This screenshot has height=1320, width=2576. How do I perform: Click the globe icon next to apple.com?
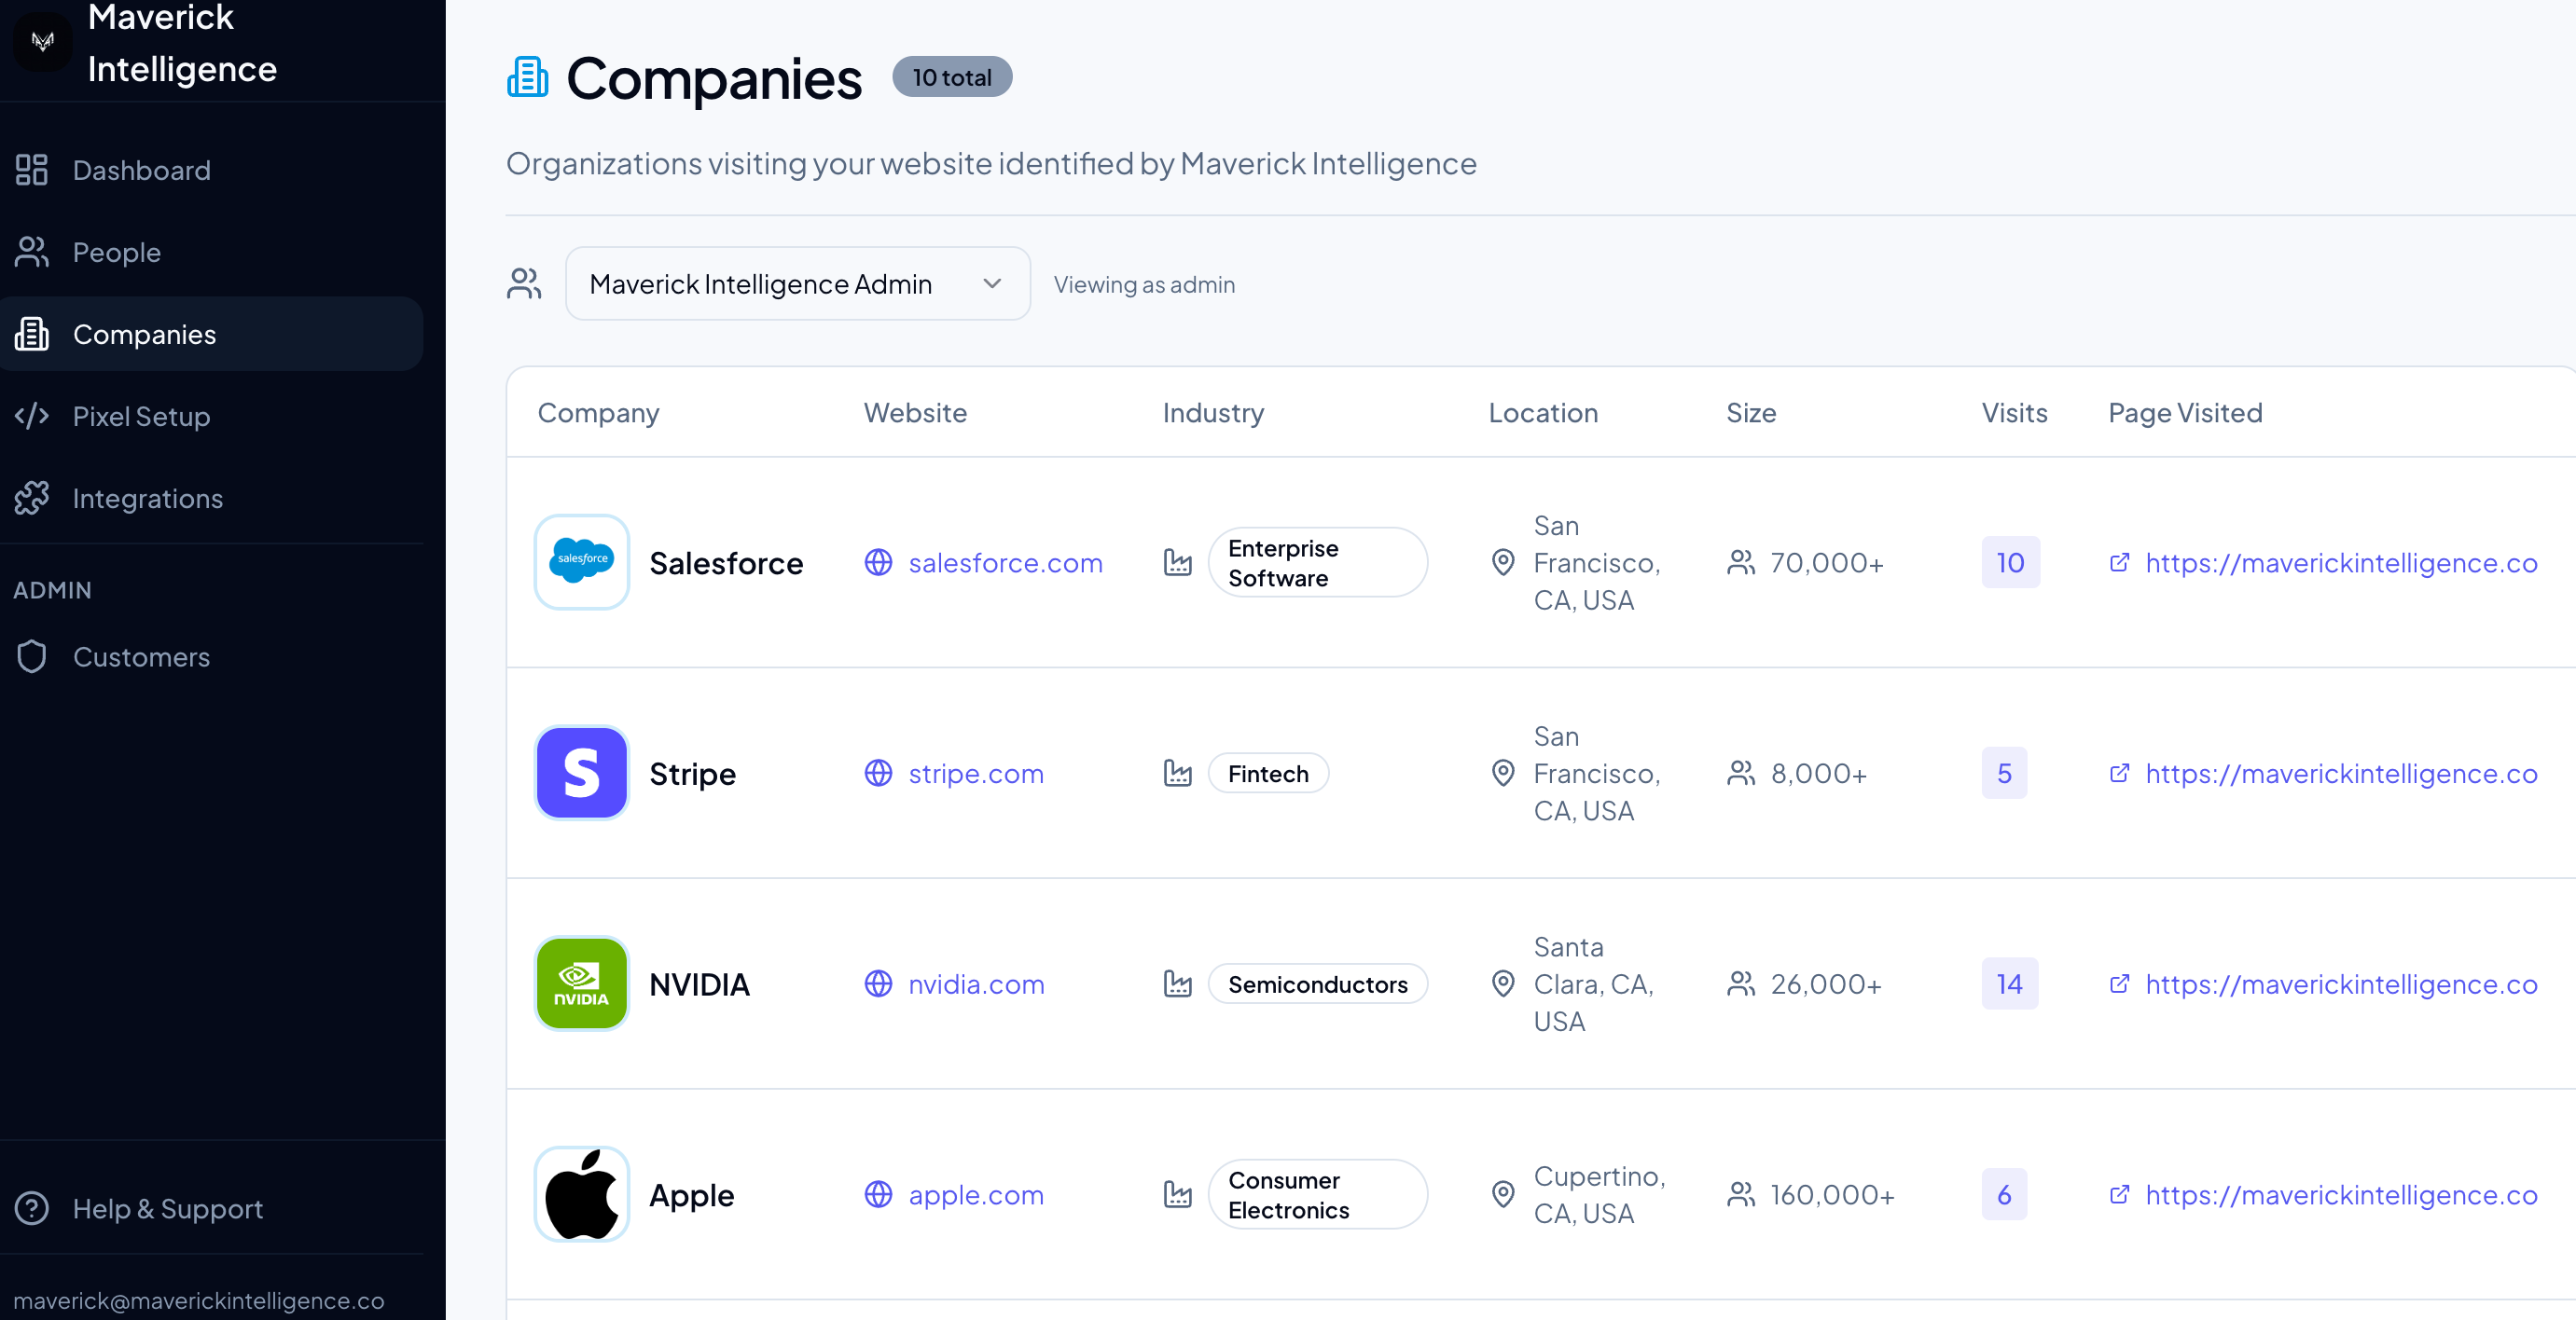pyautogui.click(x=878, y=1194)
